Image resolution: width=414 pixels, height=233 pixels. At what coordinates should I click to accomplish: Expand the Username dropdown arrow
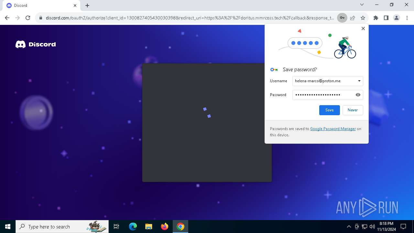(x=359, y=81)
